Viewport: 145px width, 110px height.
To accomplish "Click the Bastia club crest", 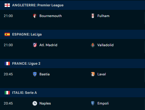I will 35,74.
